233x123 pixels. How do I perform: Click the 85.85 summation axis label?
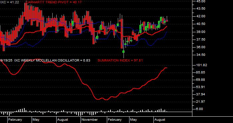(201, 72)
